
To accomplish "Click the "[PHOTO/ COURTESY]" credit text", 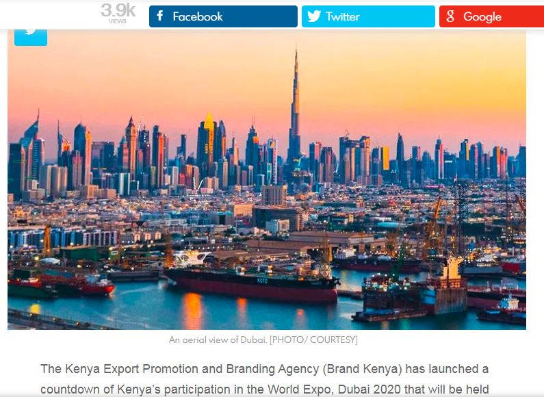I will [x=313, y=340].
